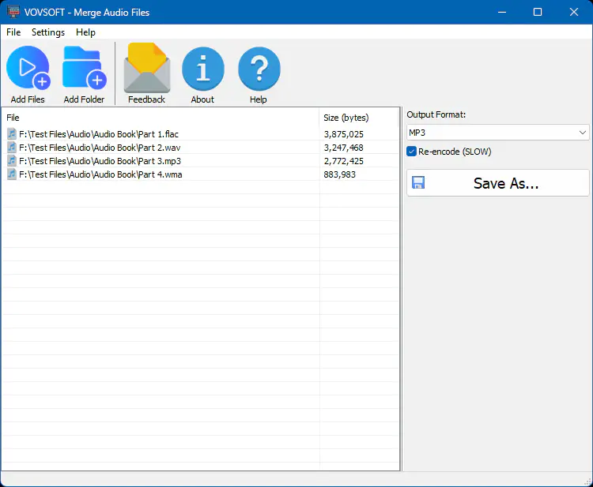The width and height of the screenshot is (593, 487).
Task: Minimize the Merge Audio Files window
Action: pyautogui.click(x=502, y=12)
